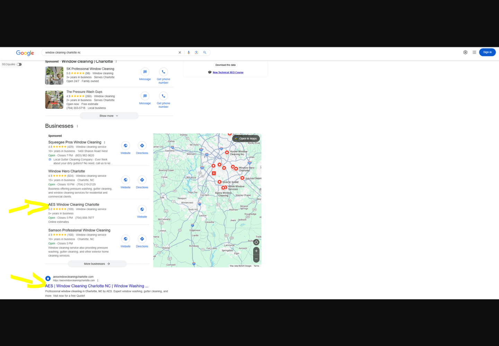Open Window Hero Charlotte business listing title
This screenshot has width=499, height=346.
click(67, 171)
